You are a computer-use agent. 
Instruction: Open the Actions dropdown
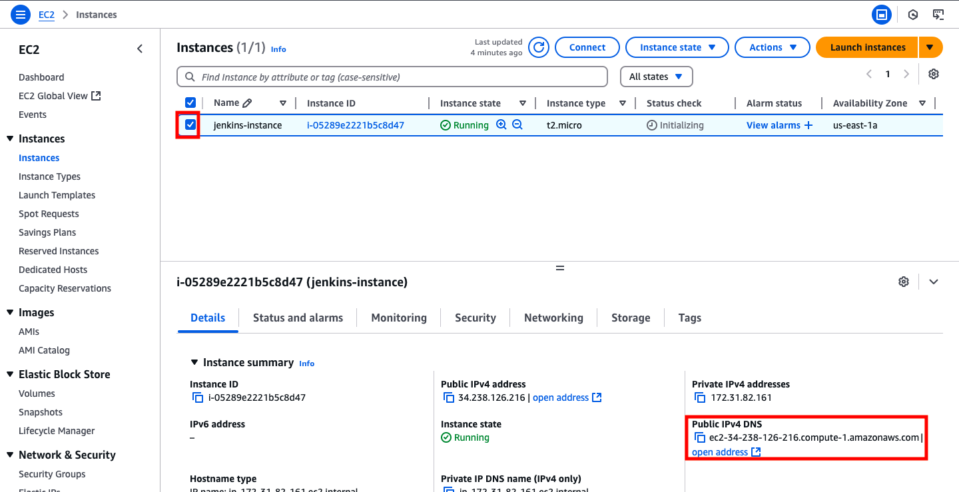coord(773,47)
